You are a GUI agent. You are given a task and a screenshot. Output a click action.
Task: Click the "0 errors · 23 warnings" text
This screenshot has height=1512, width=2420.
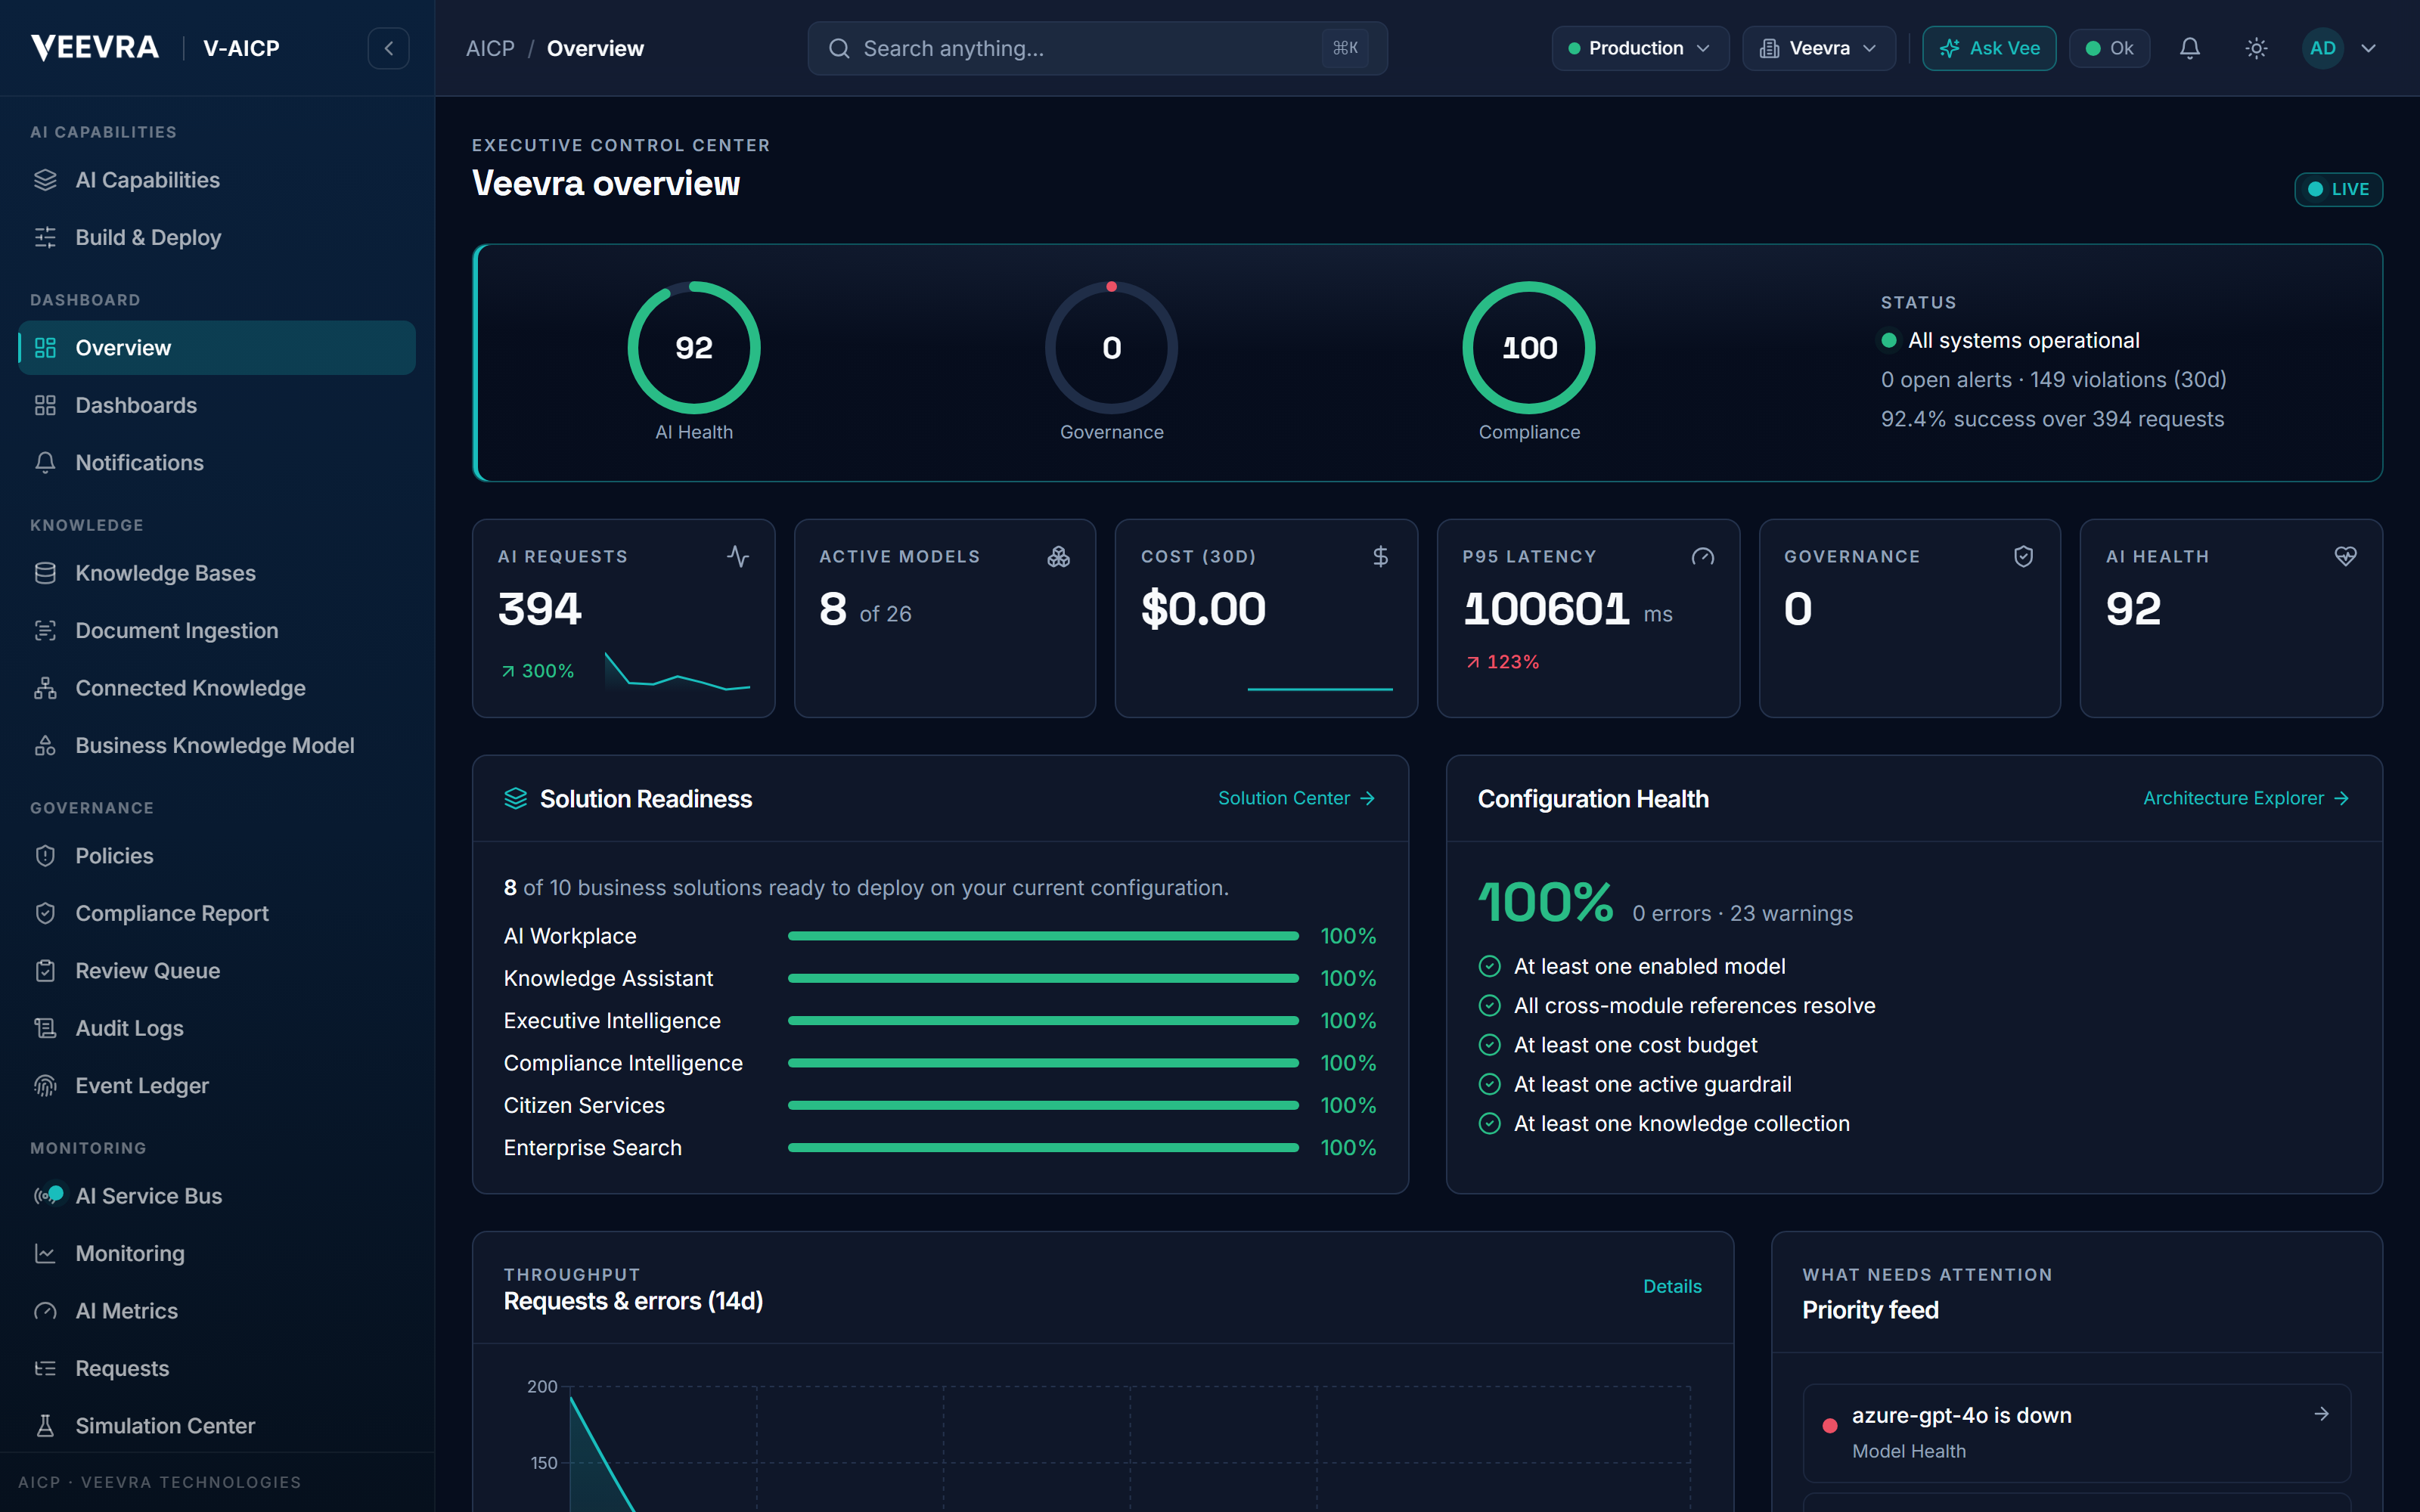[1742, 913]
